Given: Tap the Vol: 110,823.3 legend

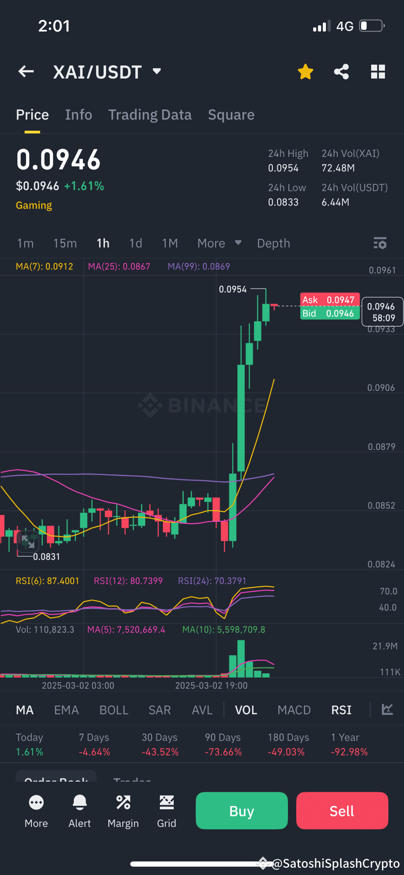Looking at the screenshot, I should [45, 629].
